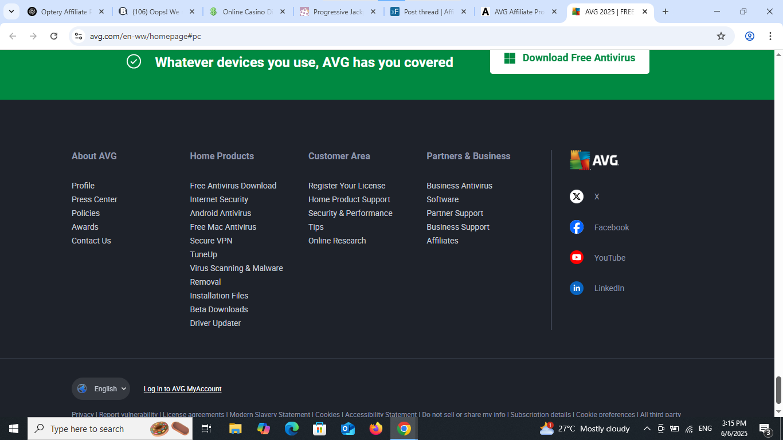783x440 pixels.
Task: Switch to the Post thread tab
Action: click(428, 11)
